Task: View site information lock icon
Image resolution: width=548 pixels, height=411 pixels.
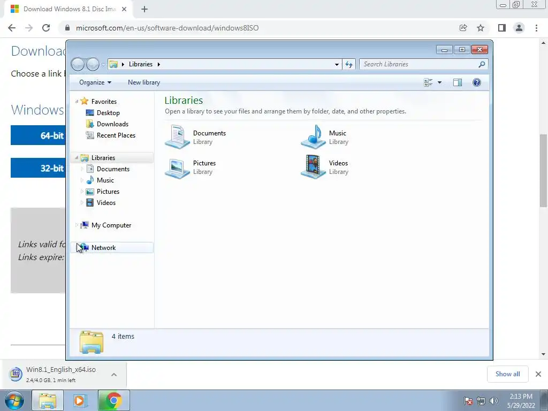Action: coord(67,28)
